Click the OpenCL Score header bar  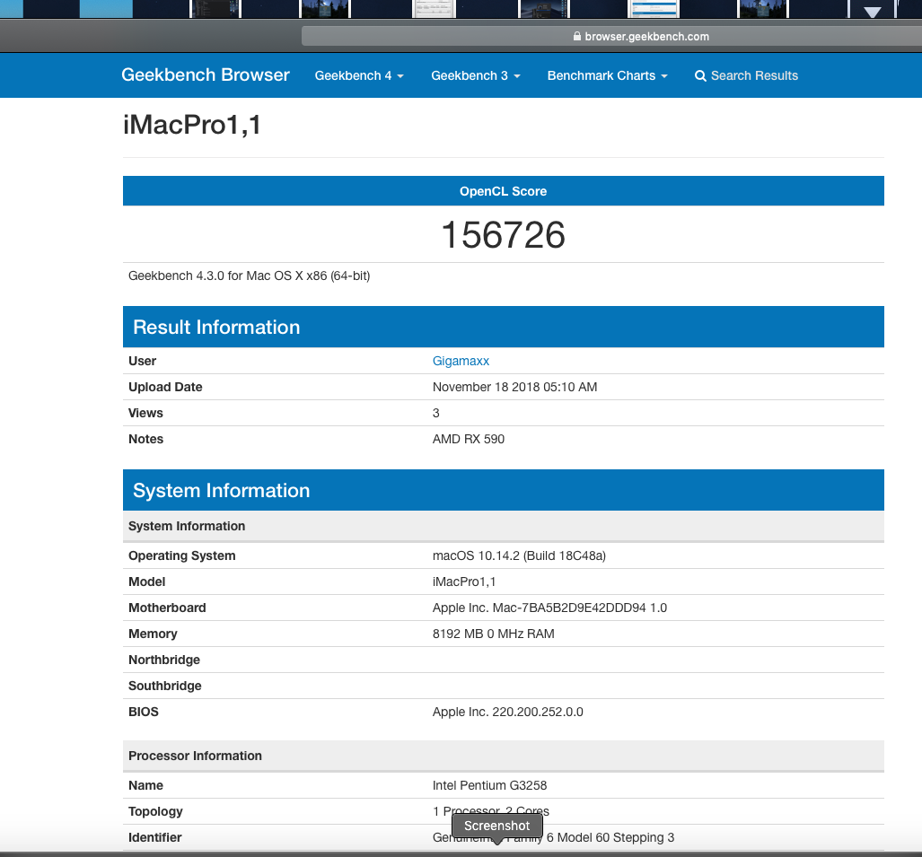click(x=504, y=191)
